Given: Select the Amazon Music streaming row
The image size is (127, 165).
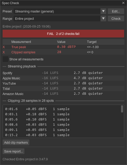Looking at the screenshot, I should click(63, 94).
